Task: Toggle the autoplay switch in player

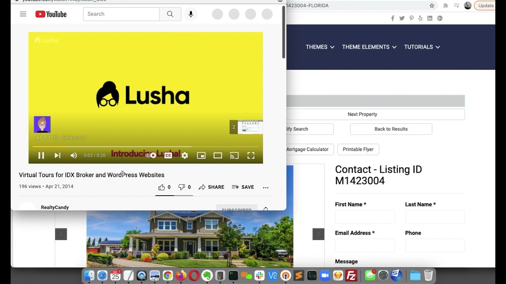Action: [152, 155]
